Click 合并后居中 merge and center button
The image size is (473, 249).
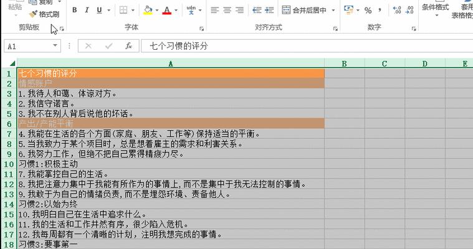point(304,10)
